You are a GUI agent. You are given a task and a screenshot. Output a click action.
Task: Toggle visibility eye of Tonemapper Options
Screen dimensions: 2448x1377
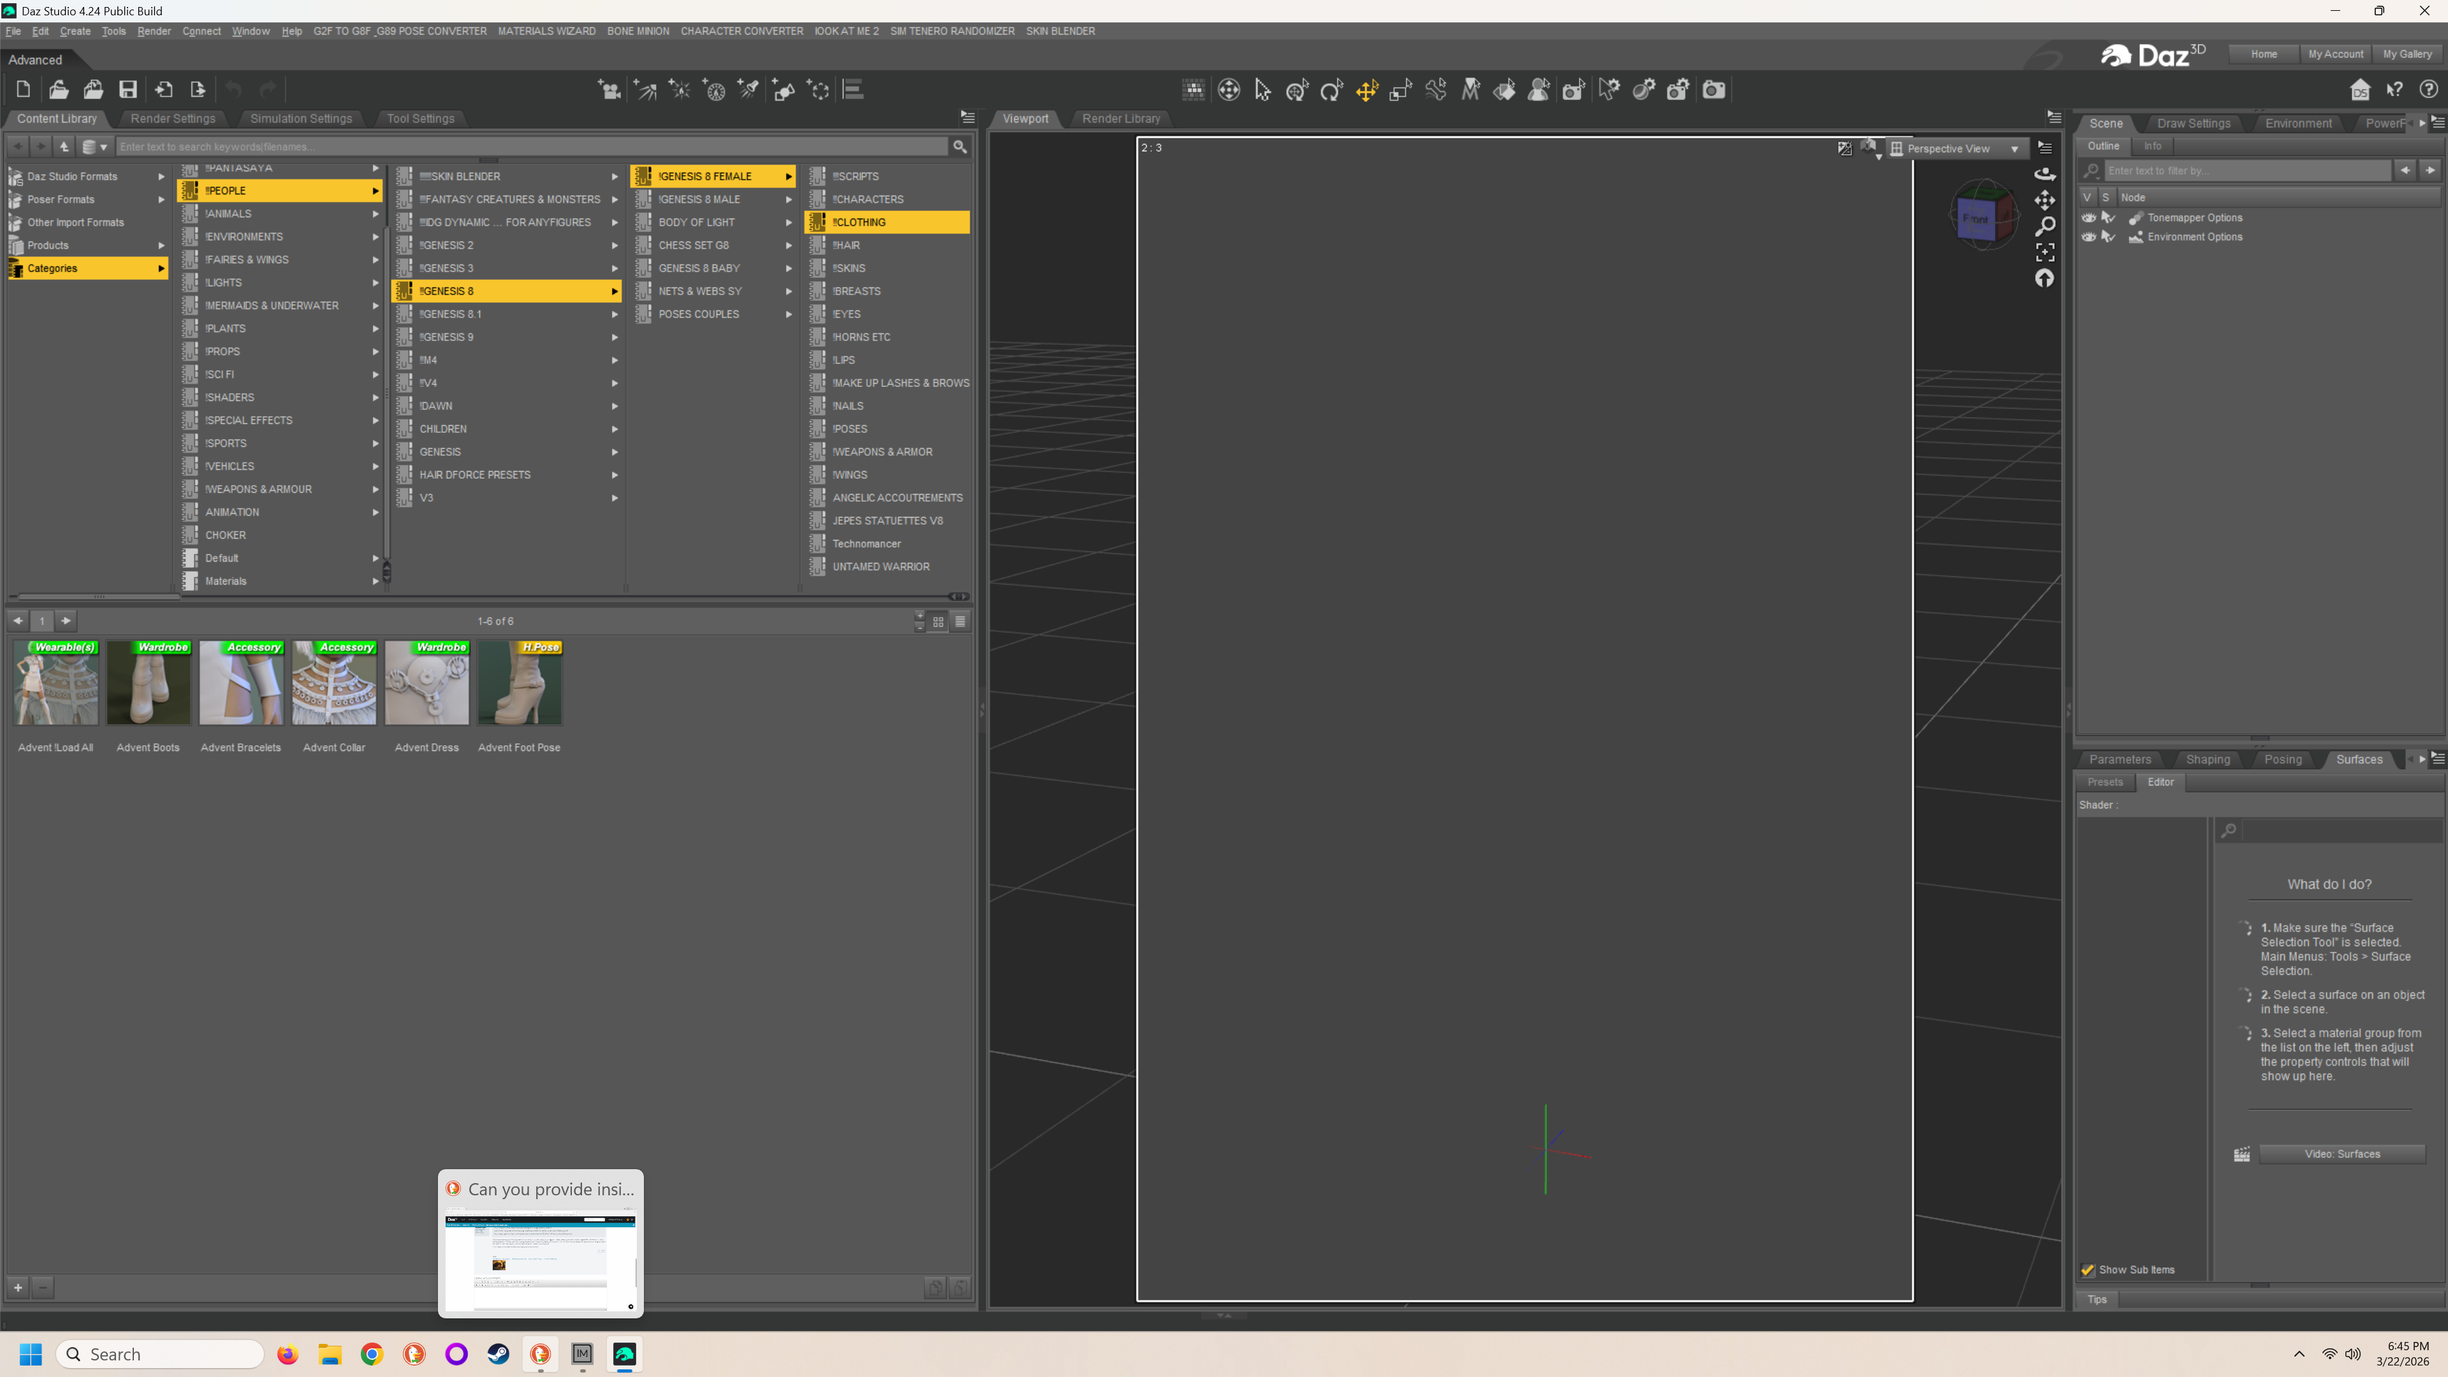point(2088,217)
